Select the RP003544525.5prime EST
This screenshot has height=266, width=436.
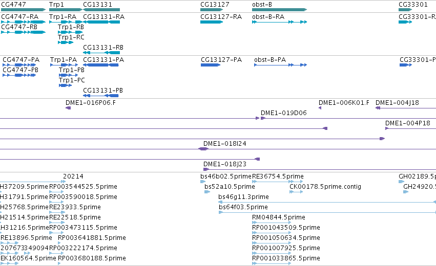[56, 192]
